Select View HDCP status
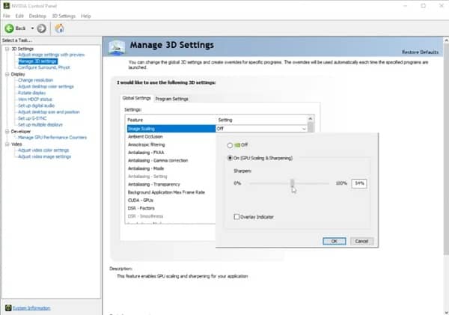This screenshot has height=315, width=449. point(35,100)
